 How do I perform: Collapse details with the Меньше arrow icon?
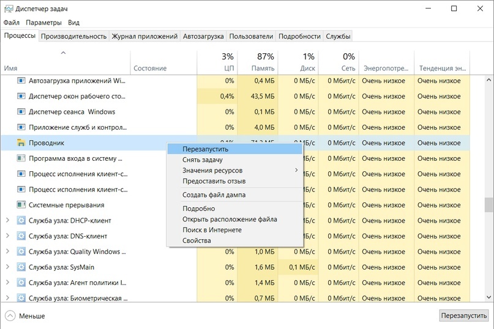click(10, 316)
